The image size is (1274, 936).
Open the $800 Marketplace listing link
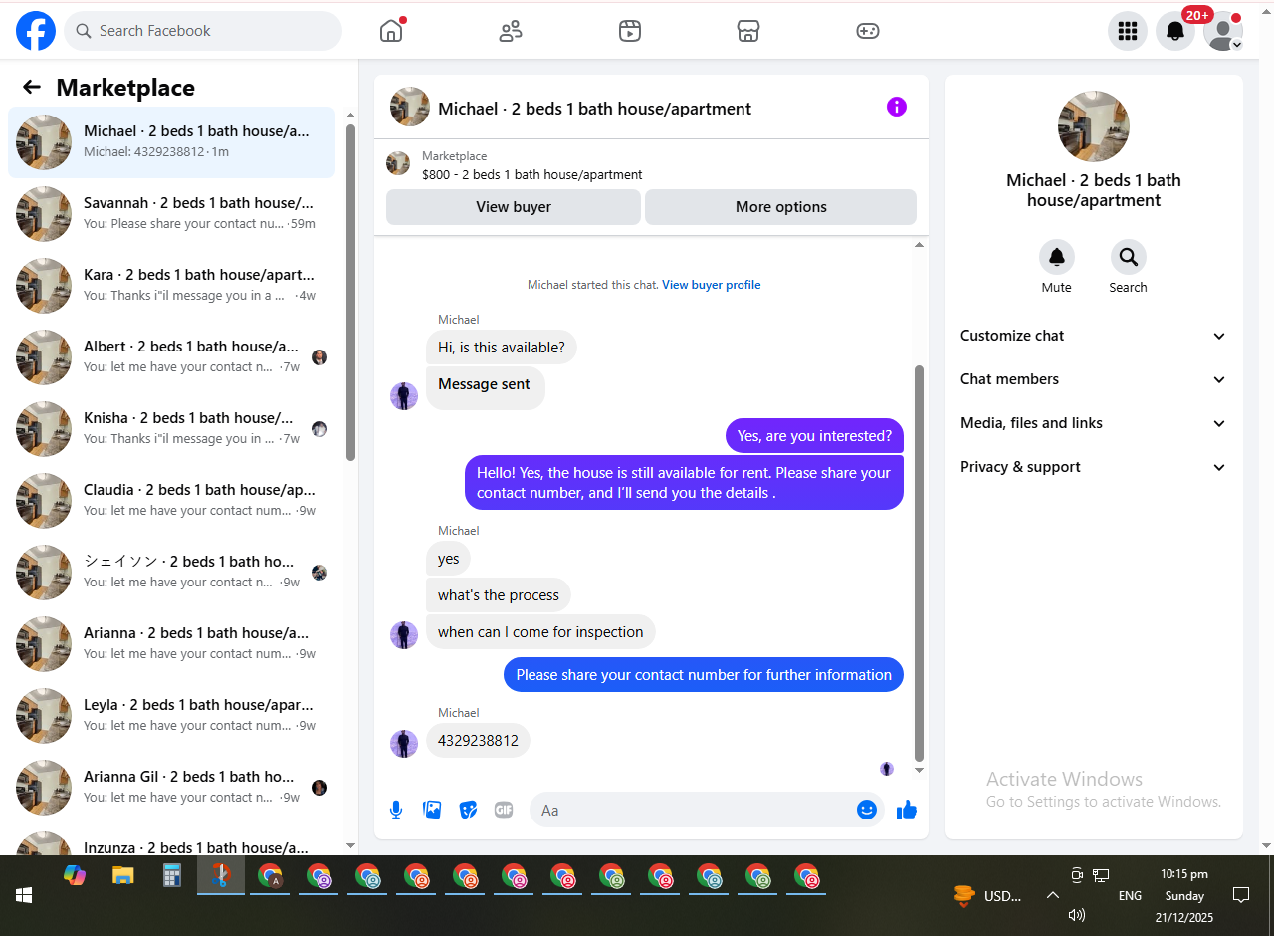[x=532, y=174]
